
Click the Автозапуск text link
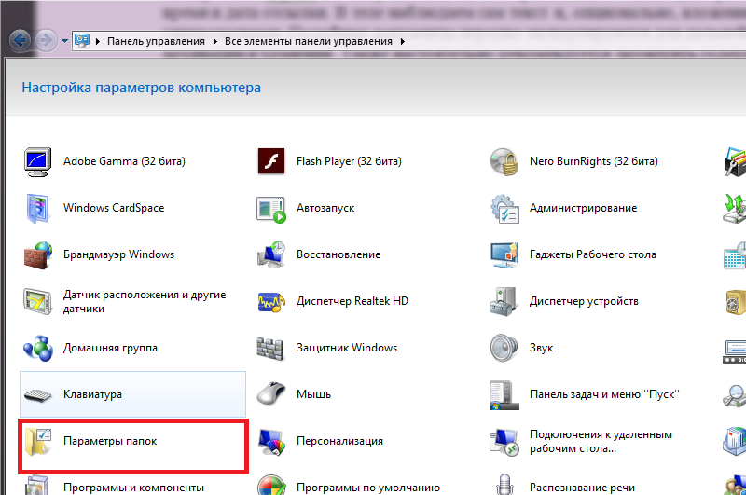pos(325,208)
